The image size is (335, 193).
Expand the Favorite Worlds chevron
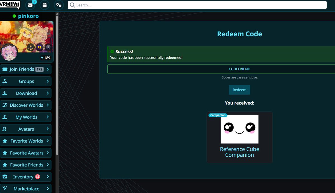pyautogui.click(x=48, y=141)
